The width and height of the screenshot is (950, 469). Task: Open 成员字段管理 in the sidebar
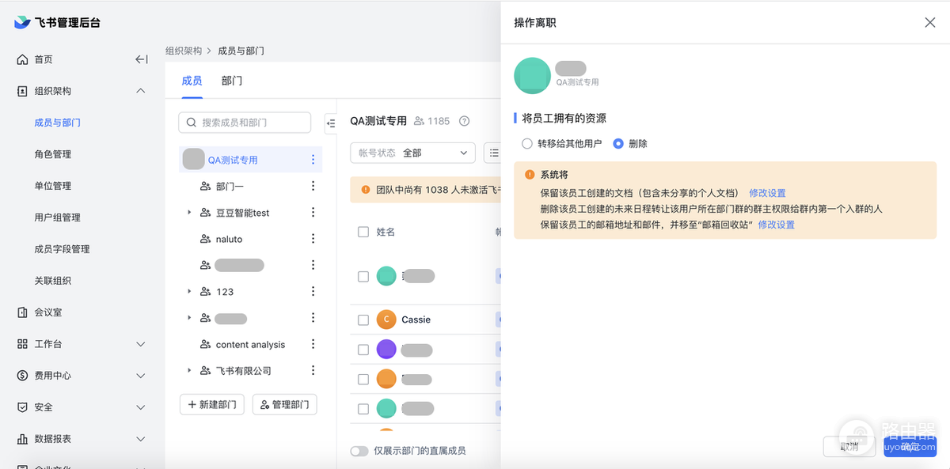(x=62, y=249)
